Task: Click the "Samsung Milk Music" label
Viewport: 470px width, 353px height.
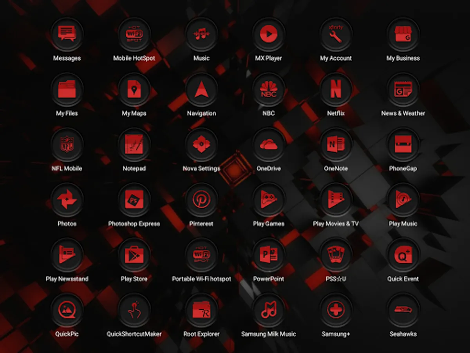Action: (x=269, y=334)
